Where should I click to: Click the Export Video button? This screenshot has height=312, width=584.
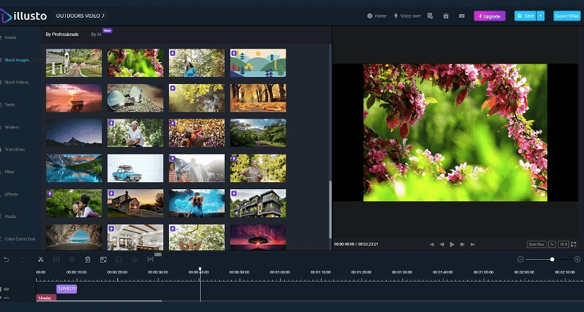click(566, 16)
